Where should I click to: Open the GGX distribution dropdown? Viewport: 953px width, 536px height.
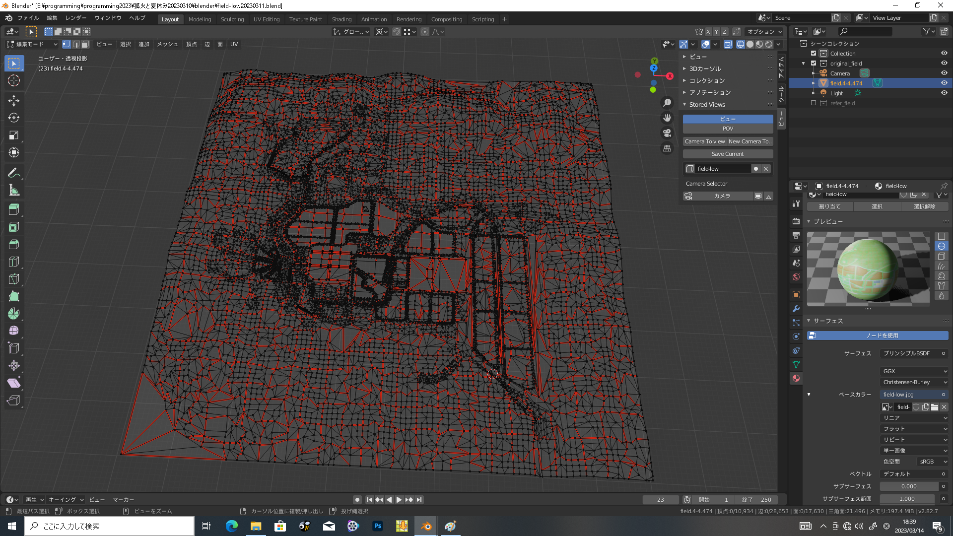(914, 371)
